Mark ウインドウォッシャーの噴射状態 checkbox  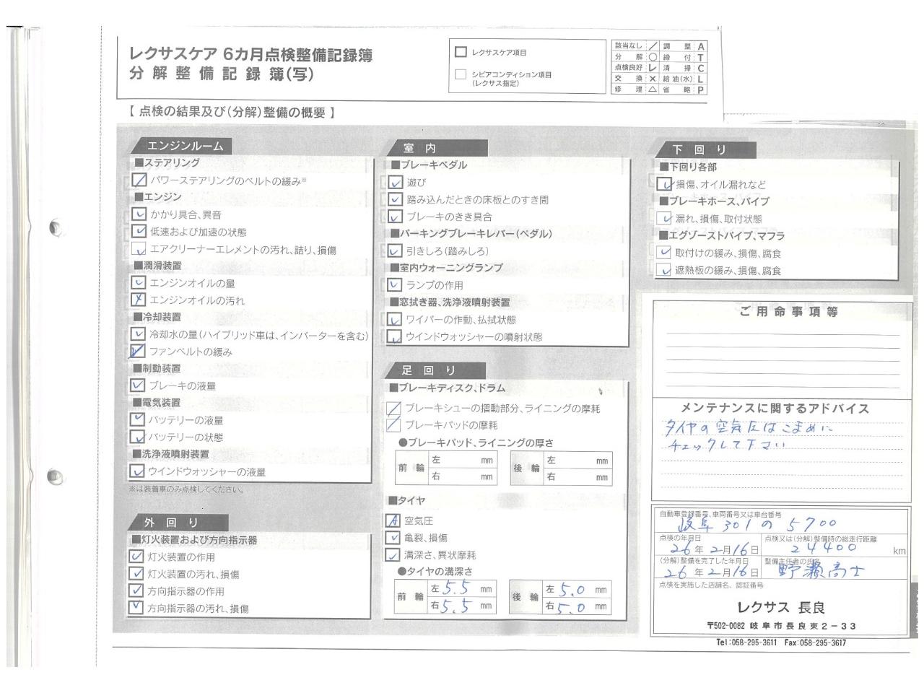click(394, 336)
